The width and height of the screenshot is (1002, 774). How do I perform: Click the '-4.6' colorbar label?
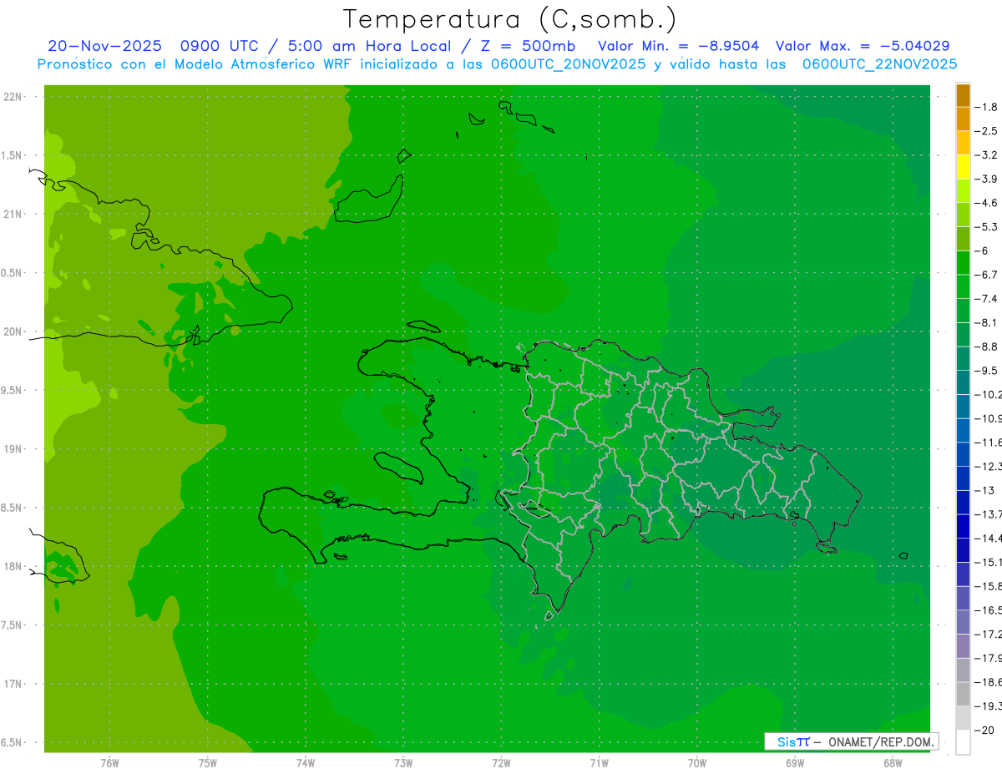987,203
